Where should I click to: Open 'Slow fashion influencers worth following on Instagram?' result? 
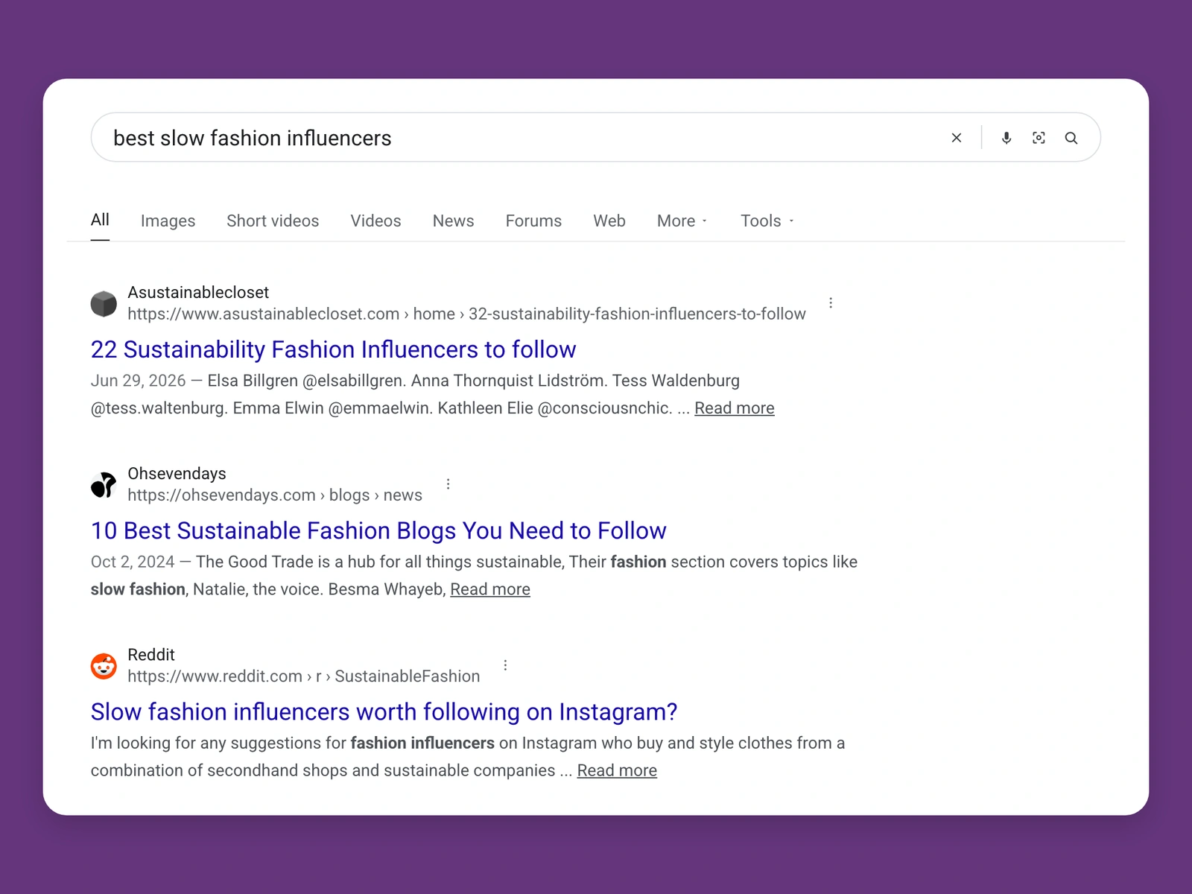384,711
